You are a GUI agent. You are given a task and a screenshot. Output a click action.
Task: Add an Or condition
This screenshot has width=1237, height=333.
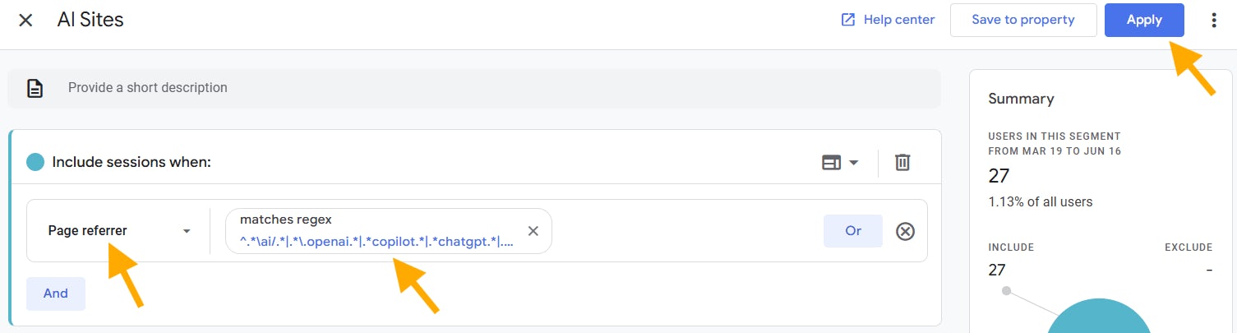[x=852, y=231]
